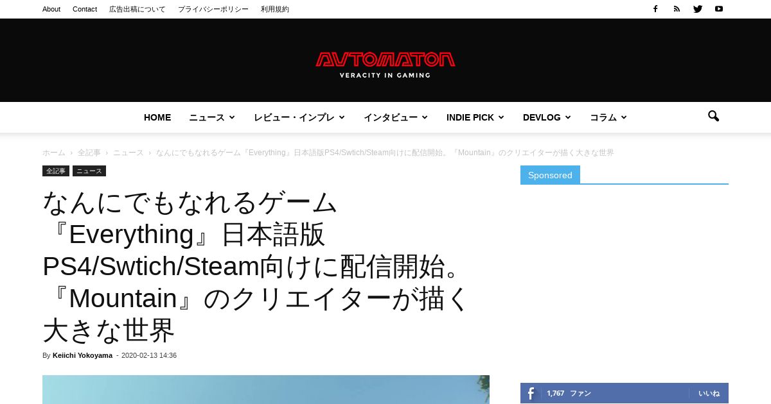Click the article header image
The image size is (771, 404).
(266, 389)
